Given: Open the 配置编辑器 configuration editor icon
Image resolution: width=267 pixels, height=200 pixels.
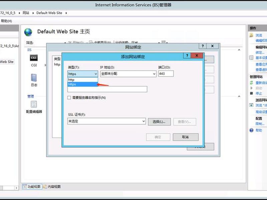Looking at the screenshot, I should pyautogui.click(x=34, y=104).
